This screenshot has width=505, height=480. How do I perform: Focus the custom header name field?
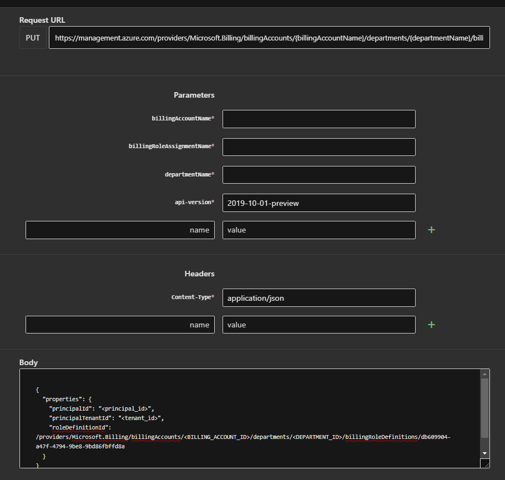click(x=120, y=325)
